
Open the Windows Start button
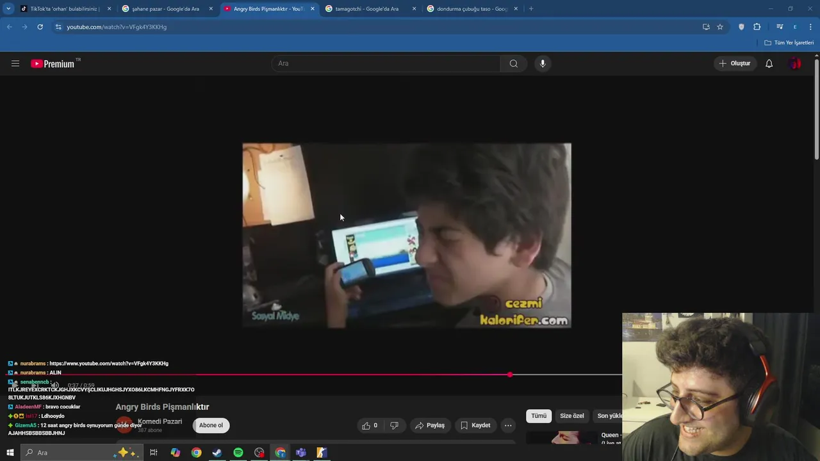tap(10, 453)
